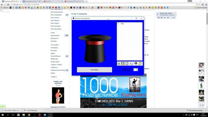This screenshot has height=117, width=208.
Task: Open Мои Аудиозаписи in VK sidebar
Action: click(x=57, y=12)
